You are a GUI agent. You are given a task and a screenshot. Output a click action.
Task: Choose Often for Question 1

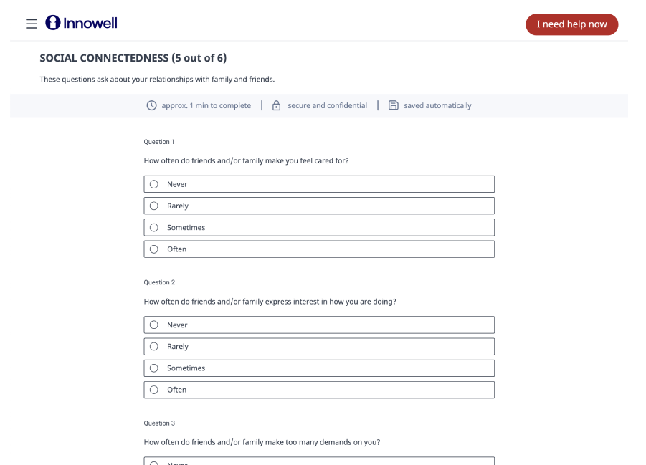[319, 249]
